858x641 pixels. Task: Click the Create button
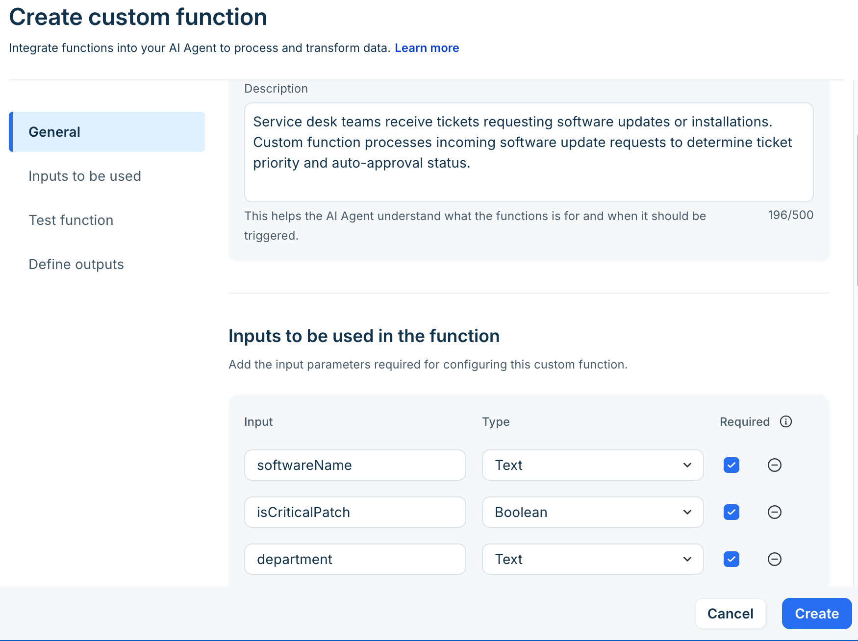pyautogui.click(x=817, y=614)
